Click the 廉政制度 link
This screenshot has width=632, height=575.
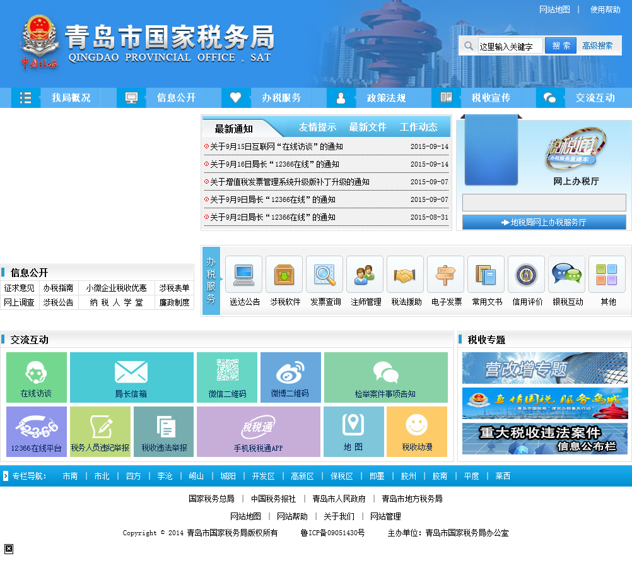[x=174, y=302]
